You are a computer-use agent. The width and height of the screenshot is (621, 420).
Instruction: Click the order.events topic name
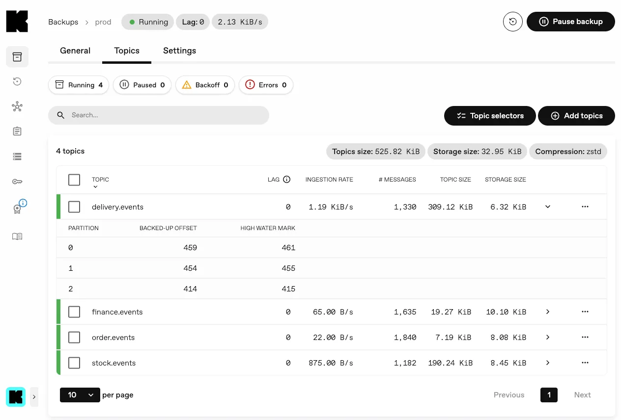pyautogui.click(x=113, y=338)
